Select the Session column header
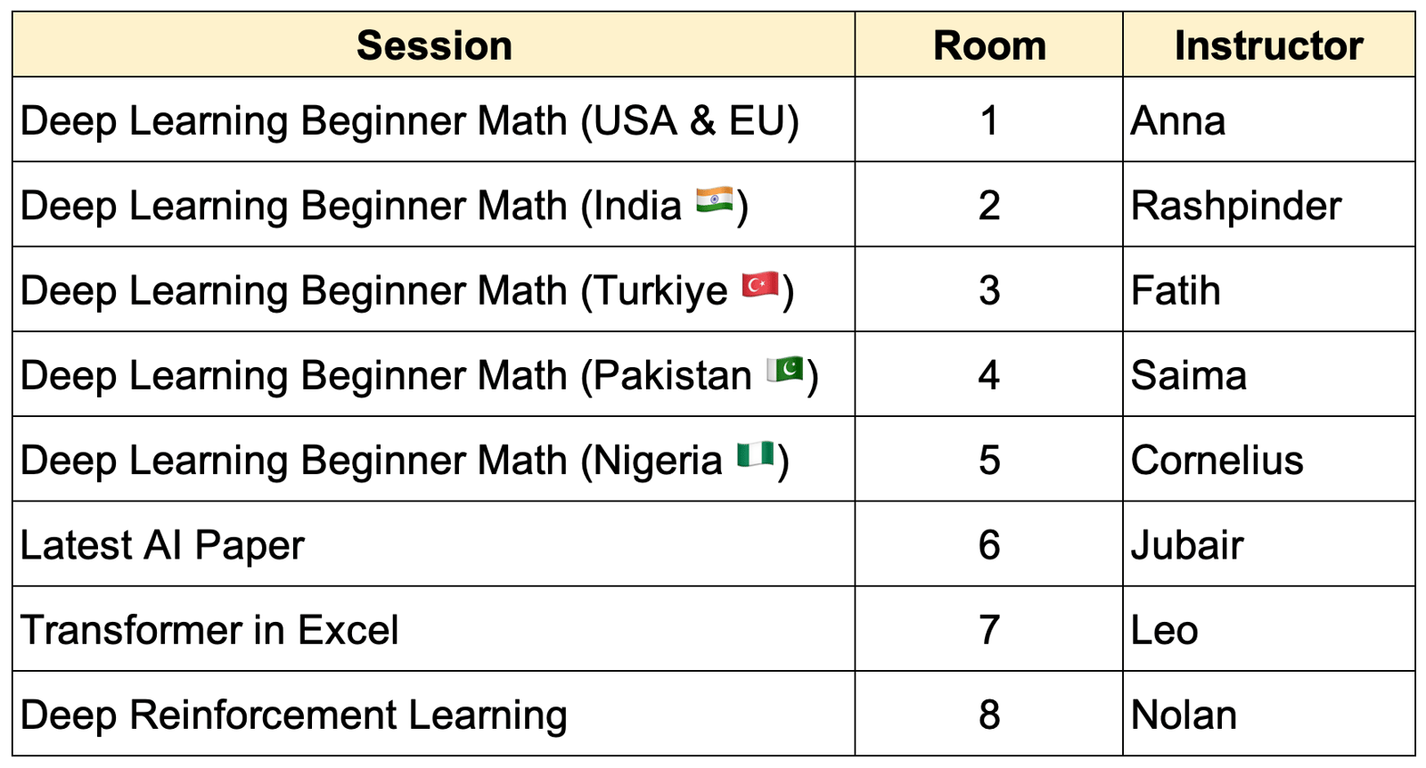Viewport: 1426px width, 768px height. (434, 45)
